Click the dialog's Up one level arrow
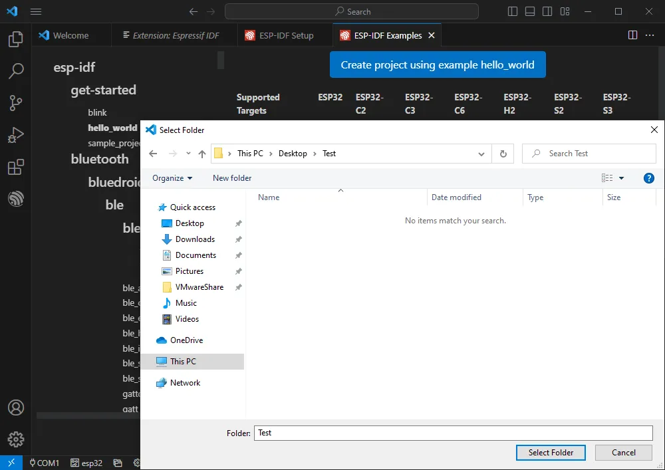Image resolution: width=665 pixels, height=470 pixels. coord(202,154)
